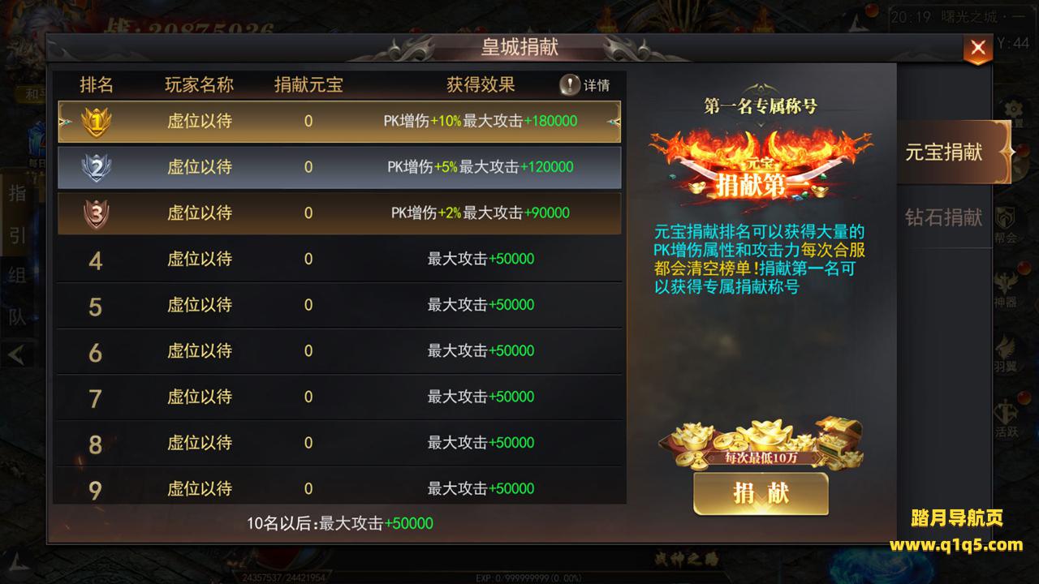Click the gold 捐献 donate button
The height and width of the screenshot is (584, 1039).
pos(761,493)
